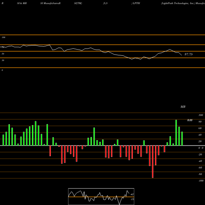Click the -60 label on MR axis
This screenshot has width=205, height=205.
tap(200, 168)
